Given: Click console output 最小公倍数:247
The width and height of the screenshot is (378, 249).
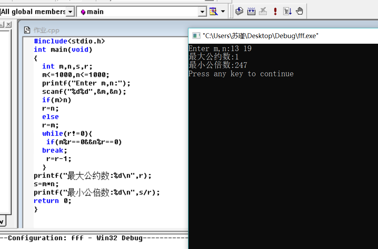Looking at the screenshot, I should point(218,65).
